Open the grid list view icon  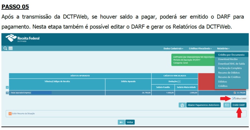point(10,48)
